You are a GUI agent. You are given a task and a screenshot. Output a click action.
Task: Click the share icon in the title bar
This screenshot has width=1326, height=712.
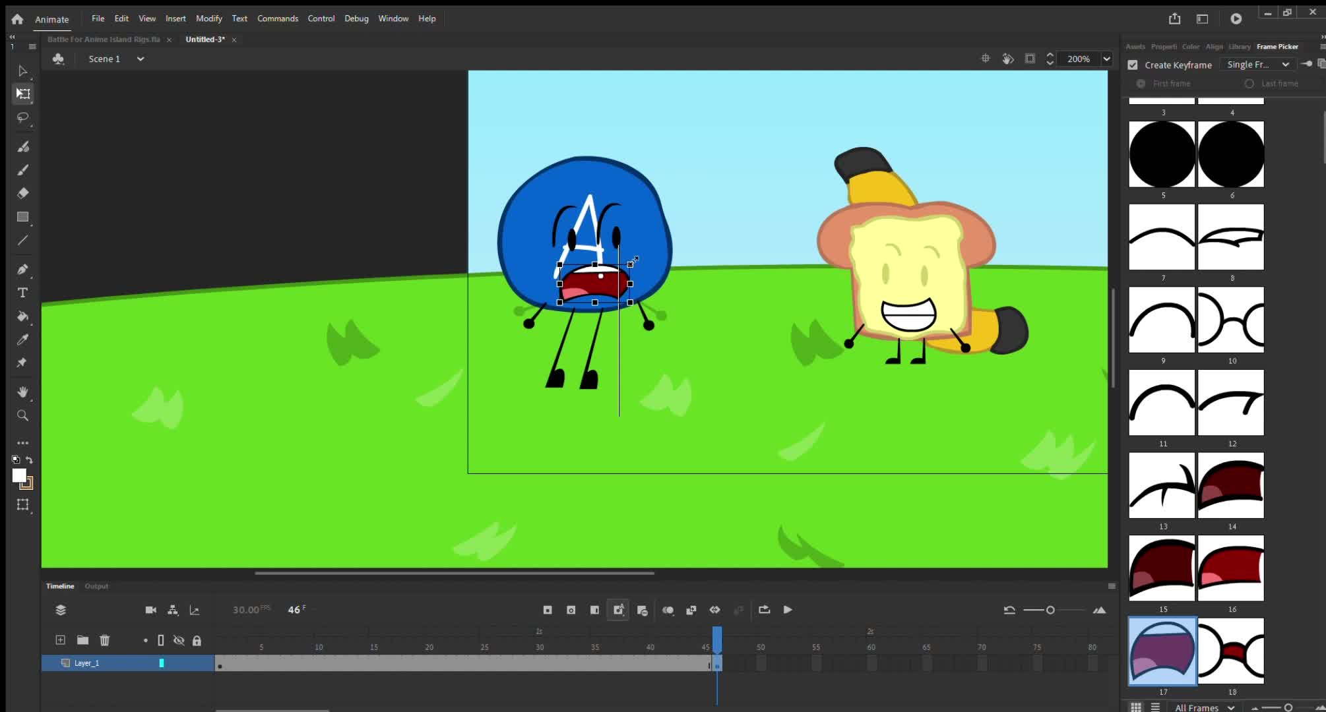(1175, 18)
